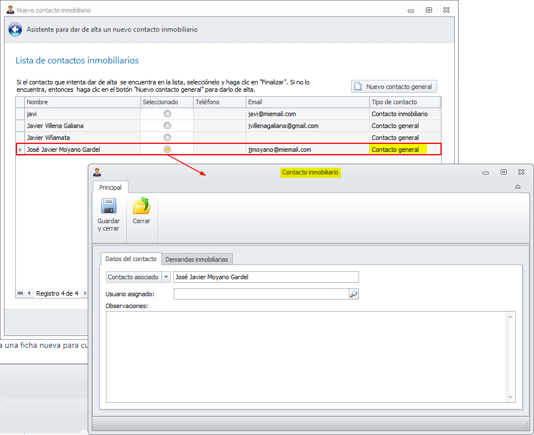Select radio button for Javier Viñamata

pos(167,138)
